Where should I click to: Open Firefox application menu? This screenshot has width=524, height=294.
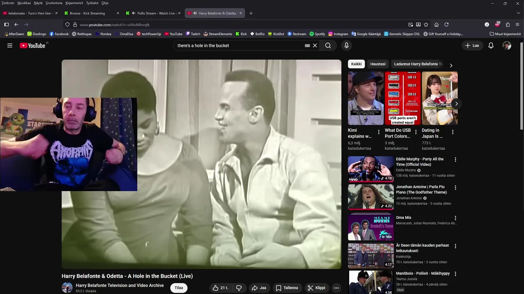click(518, 24)
